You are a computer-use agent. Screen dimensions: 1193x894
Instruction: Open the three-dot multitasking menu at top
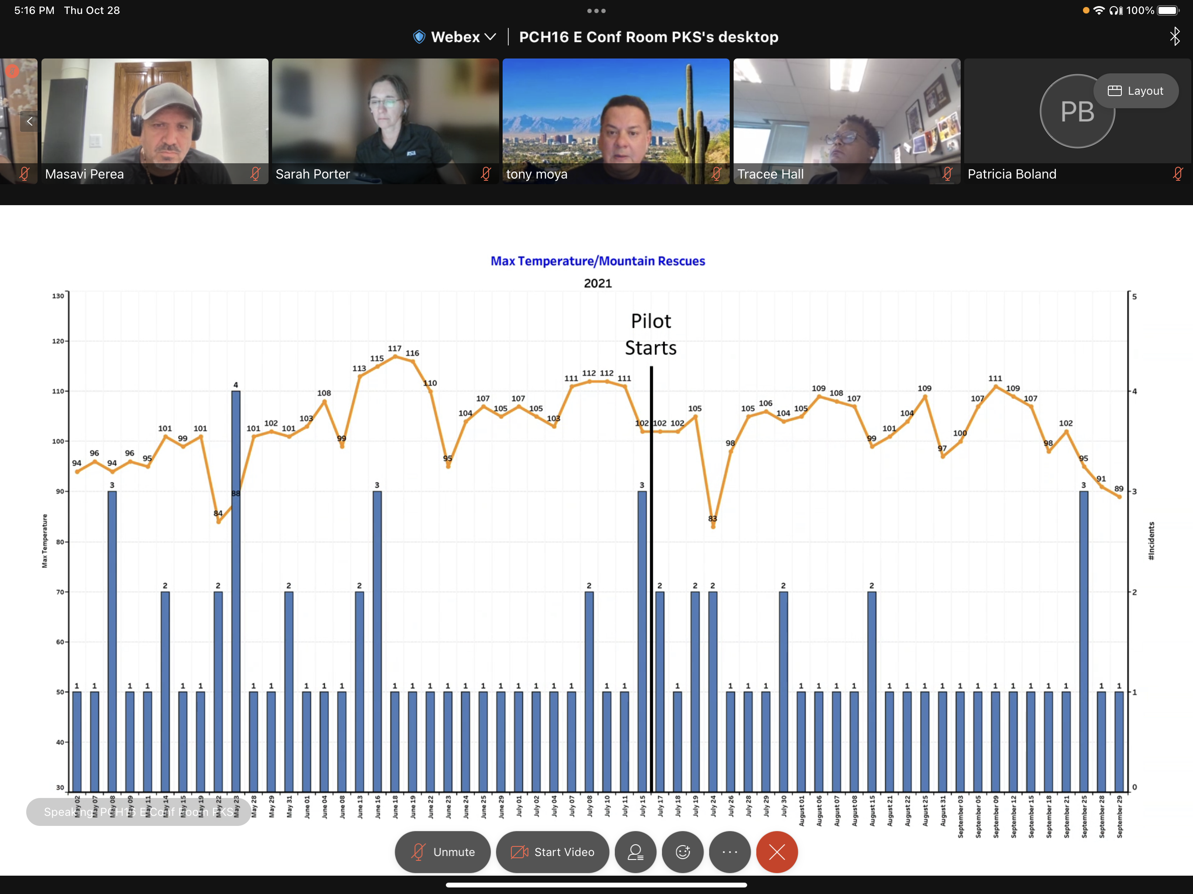click(x=596, y=11)
